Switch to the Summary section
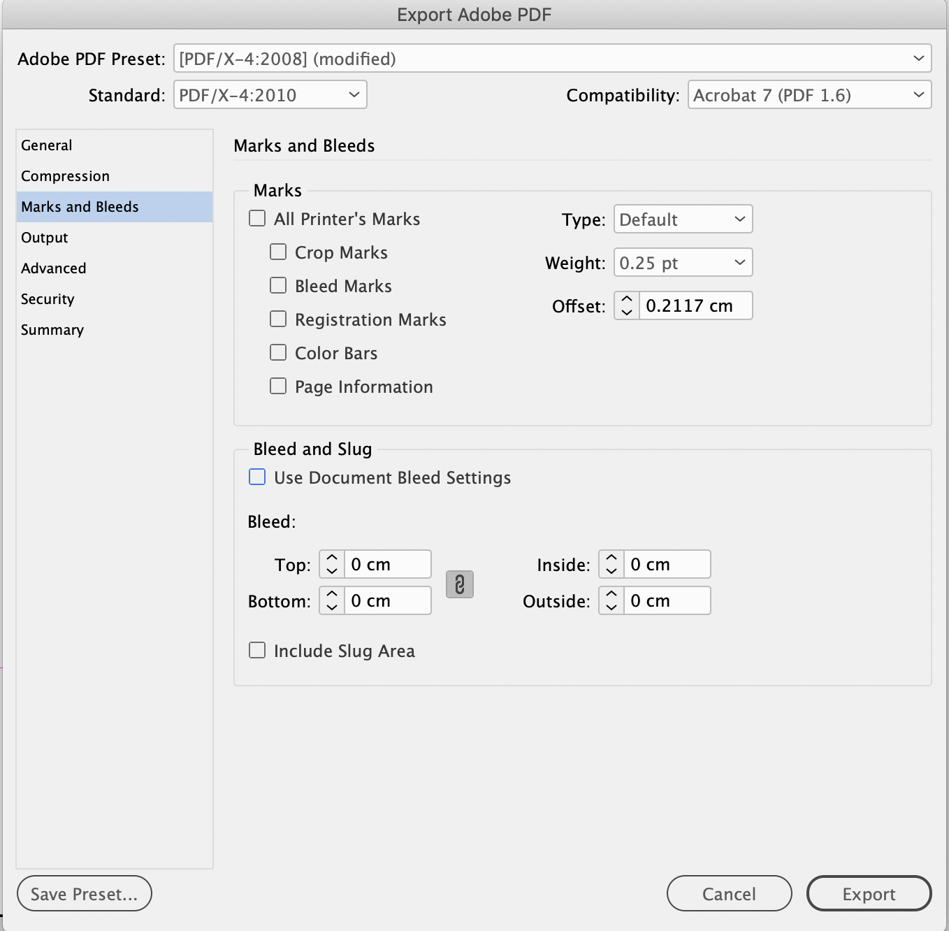The width and height of the screenshot is (949, 931). point(52,329)
